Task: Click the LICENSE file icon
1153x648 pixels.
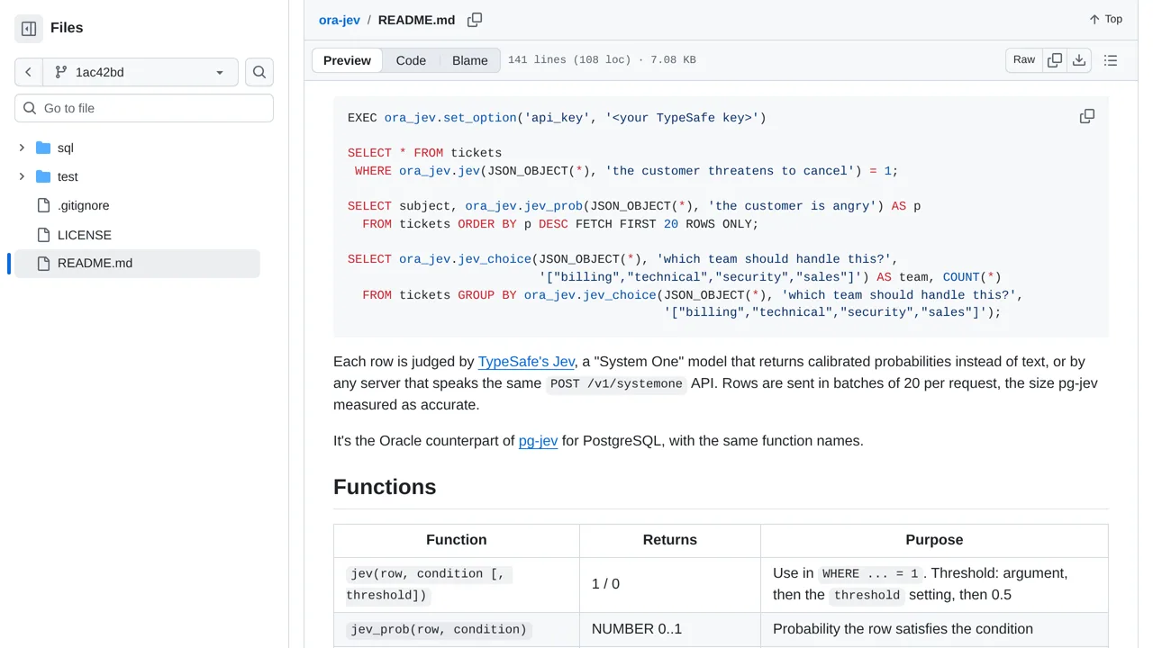Action: (x=43, y=235)
